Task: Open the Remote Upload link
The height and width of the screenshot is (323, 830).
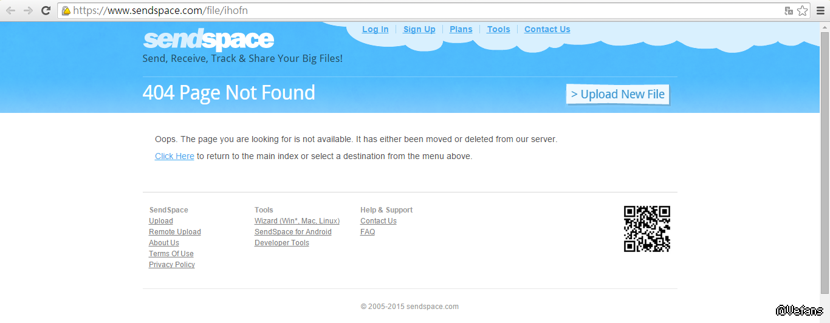Action: point(175,232)
